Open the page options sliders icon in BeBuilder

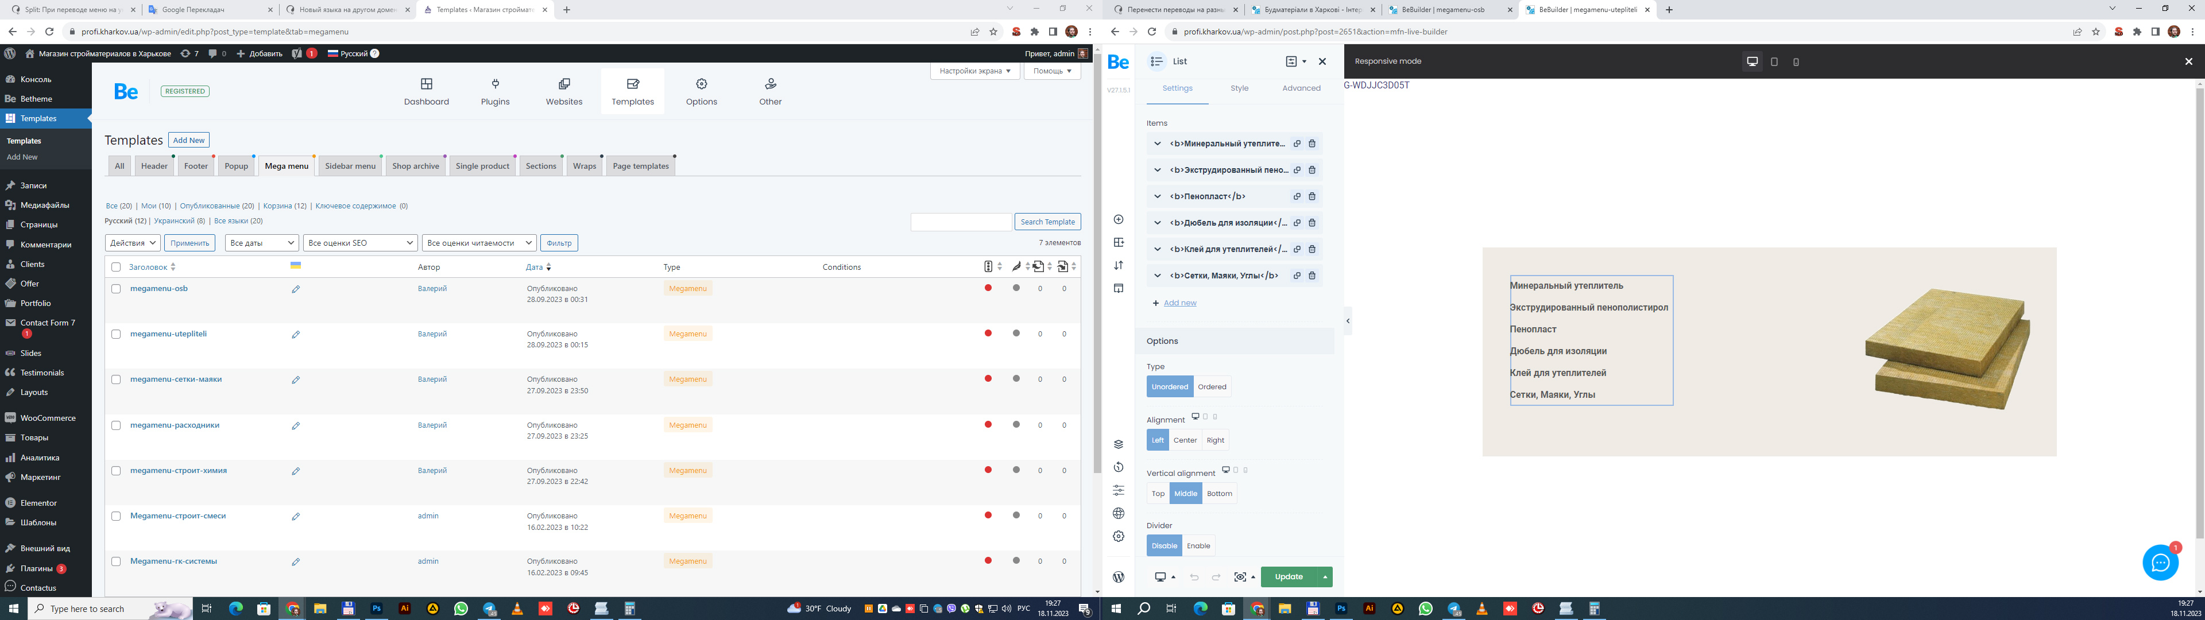tap(1118, 491)
